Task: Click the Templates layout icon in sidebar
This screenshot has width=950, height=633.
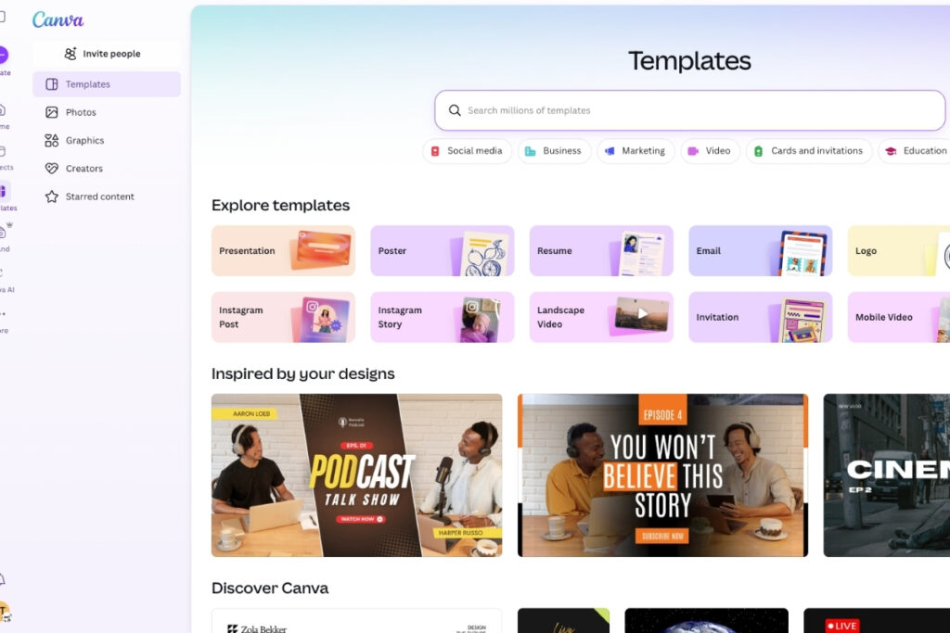Action: (x=52, y=84)
